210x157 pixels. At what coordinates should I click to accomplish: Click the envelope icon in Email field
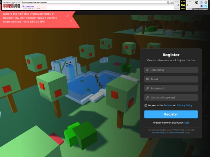tap(147, 79)
